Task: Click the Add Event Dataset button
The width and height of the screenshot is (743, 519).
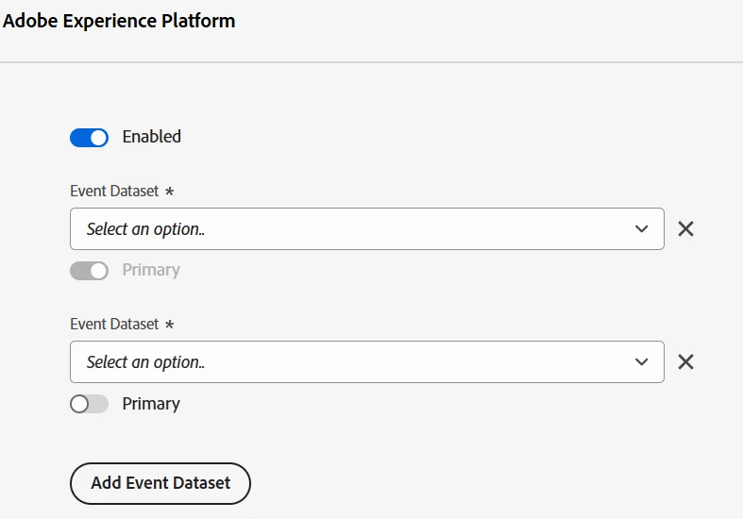Action: 160,483
